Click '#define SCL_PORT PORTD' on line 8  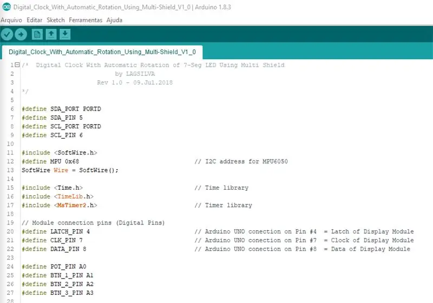coord(61,126)
